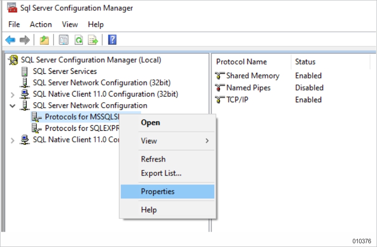Click the gray Forward arrow toolbar icon
The height and width of the screenshot is (247, 377).
click(x=25, y=40)
